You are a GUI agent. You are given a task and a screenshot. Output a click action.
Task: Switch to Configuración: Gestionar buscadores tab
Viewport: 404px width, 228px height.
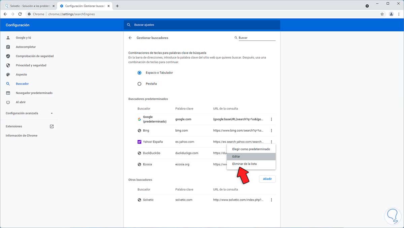click(84, 6)
